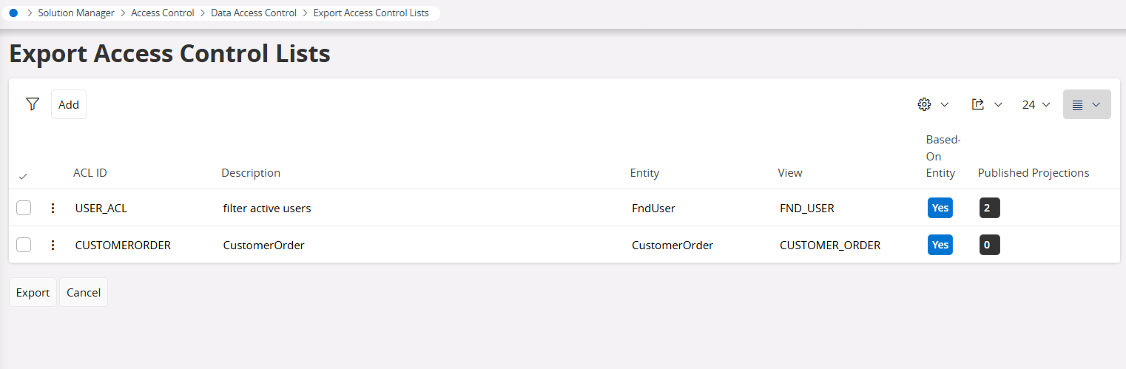Click the Yes badge in USER_ACL row

(940, 208)
